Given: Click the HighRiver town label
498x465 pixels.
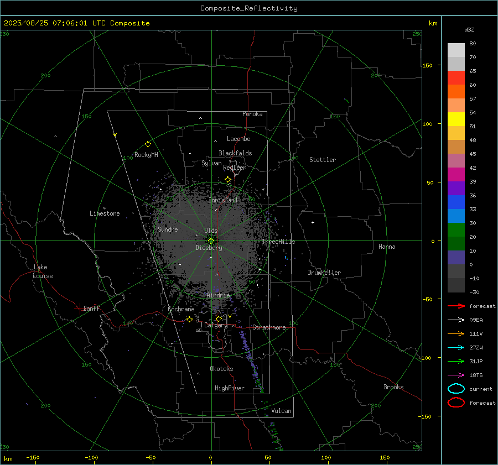Looking at the screenshot, I should point(230,388).
